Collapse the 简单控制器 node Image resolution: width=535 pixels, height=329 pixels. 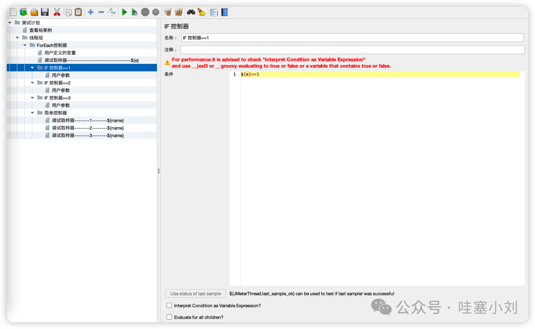(32, 112)
